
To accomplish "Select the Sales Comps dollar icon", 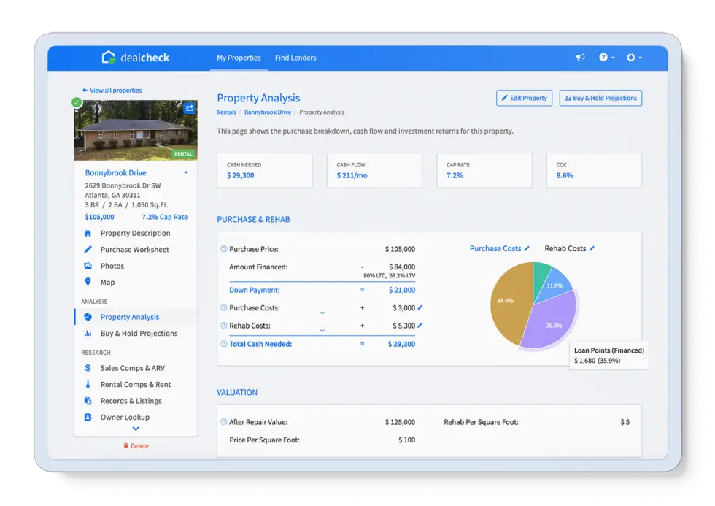I will point(88,368).
